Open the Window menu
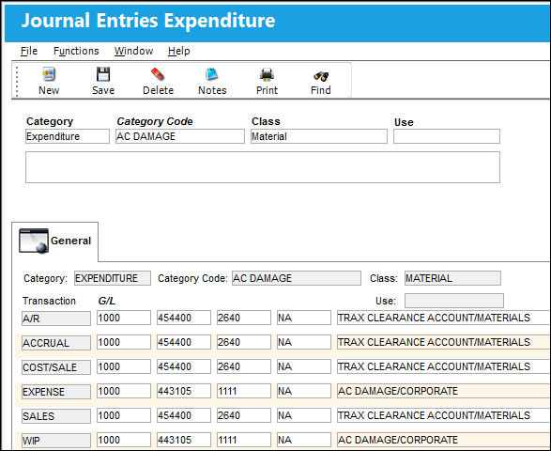The image size is (551, 451). pos(133,51)
